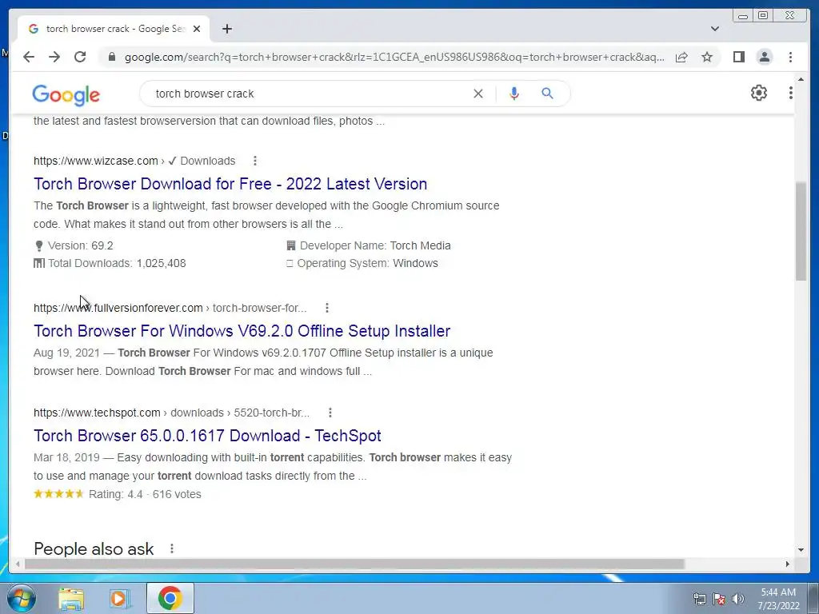Screen dimensions: 819x614
Task: Click in the Google search input field
Action: pos(308,94)
